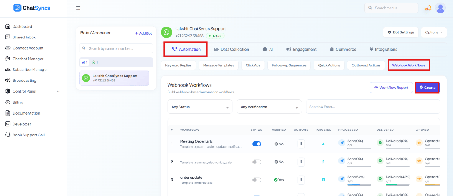
Task: Open Webhook Workflows sub-tab
Action: point(408,65)
